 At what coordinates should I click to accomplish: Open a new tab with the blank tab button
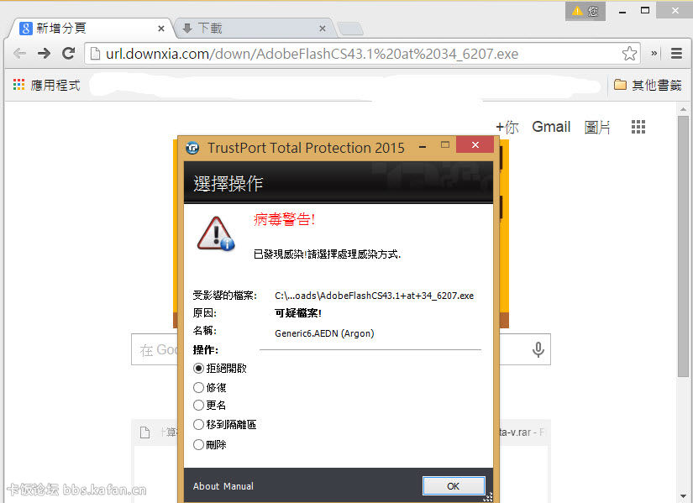tap(351, 29)
